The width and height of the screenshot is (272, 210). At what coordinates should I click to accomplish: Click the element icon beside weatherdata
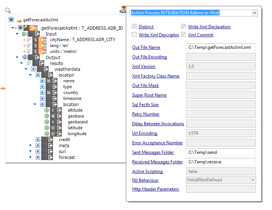[33, 69]
